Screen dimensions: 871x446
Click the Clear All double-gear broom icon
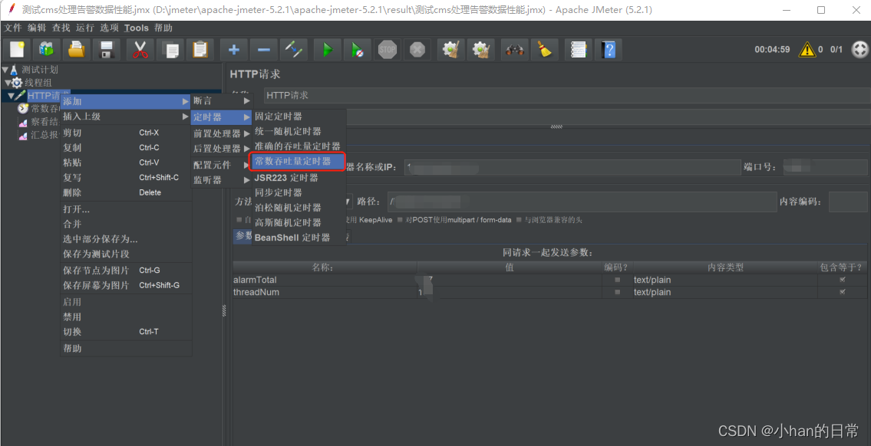(480, 50)
